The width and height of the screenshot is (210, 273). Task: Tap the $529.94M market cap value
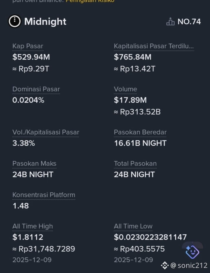pyautogui.click(x=31, y=57)
